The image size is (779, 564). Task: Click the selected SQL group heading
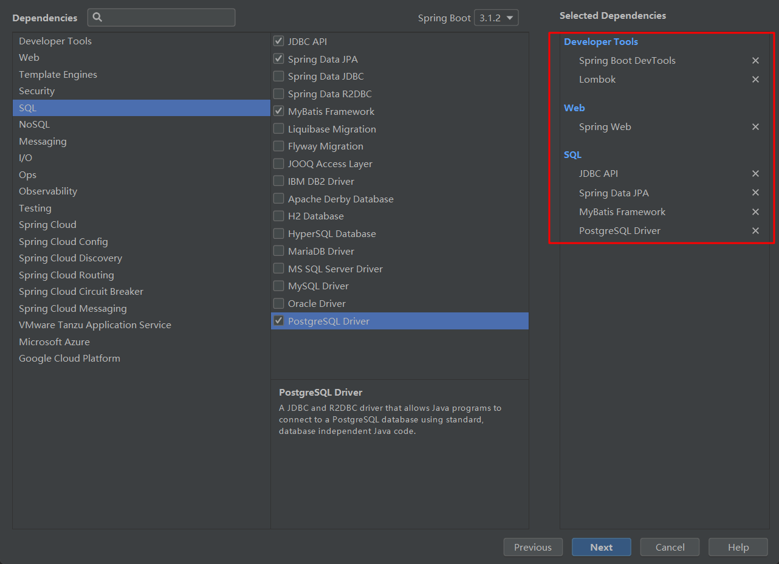pos(572,155)
